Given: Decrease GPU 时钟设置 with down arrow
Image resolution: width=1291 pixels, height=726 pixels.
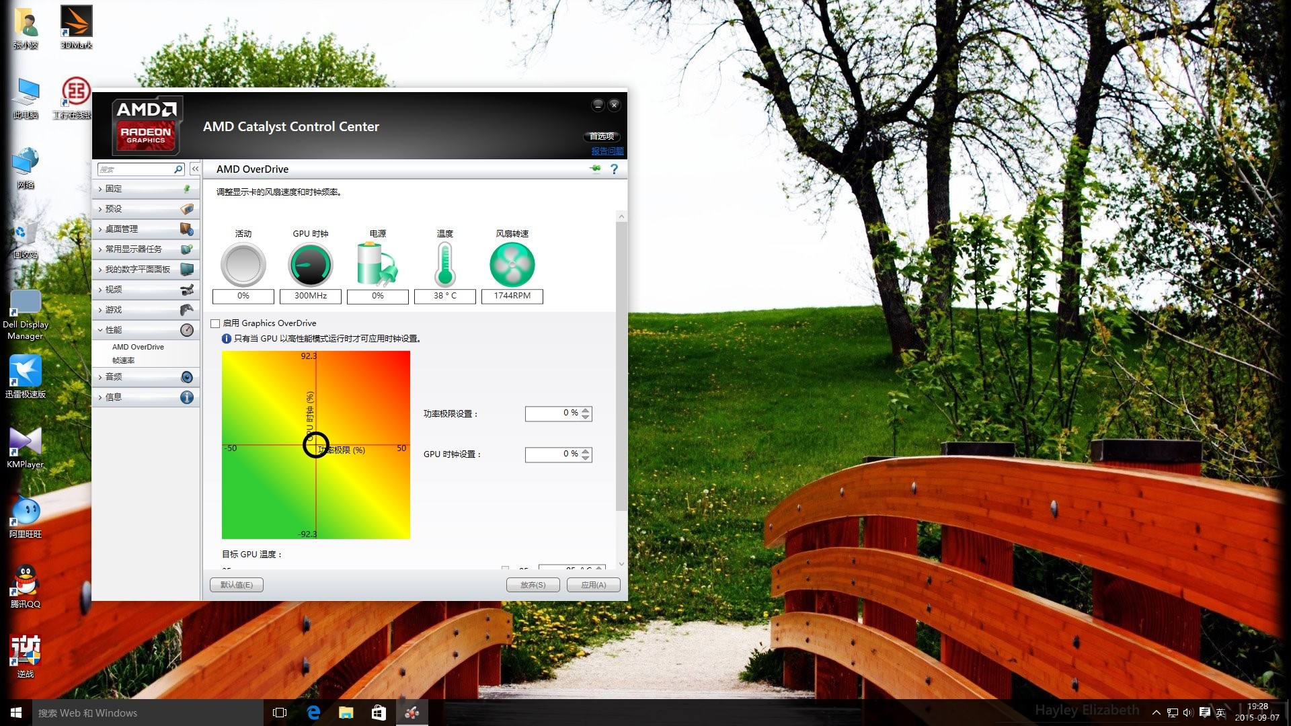Looking at the screenshot, I should tap(586, 458).
